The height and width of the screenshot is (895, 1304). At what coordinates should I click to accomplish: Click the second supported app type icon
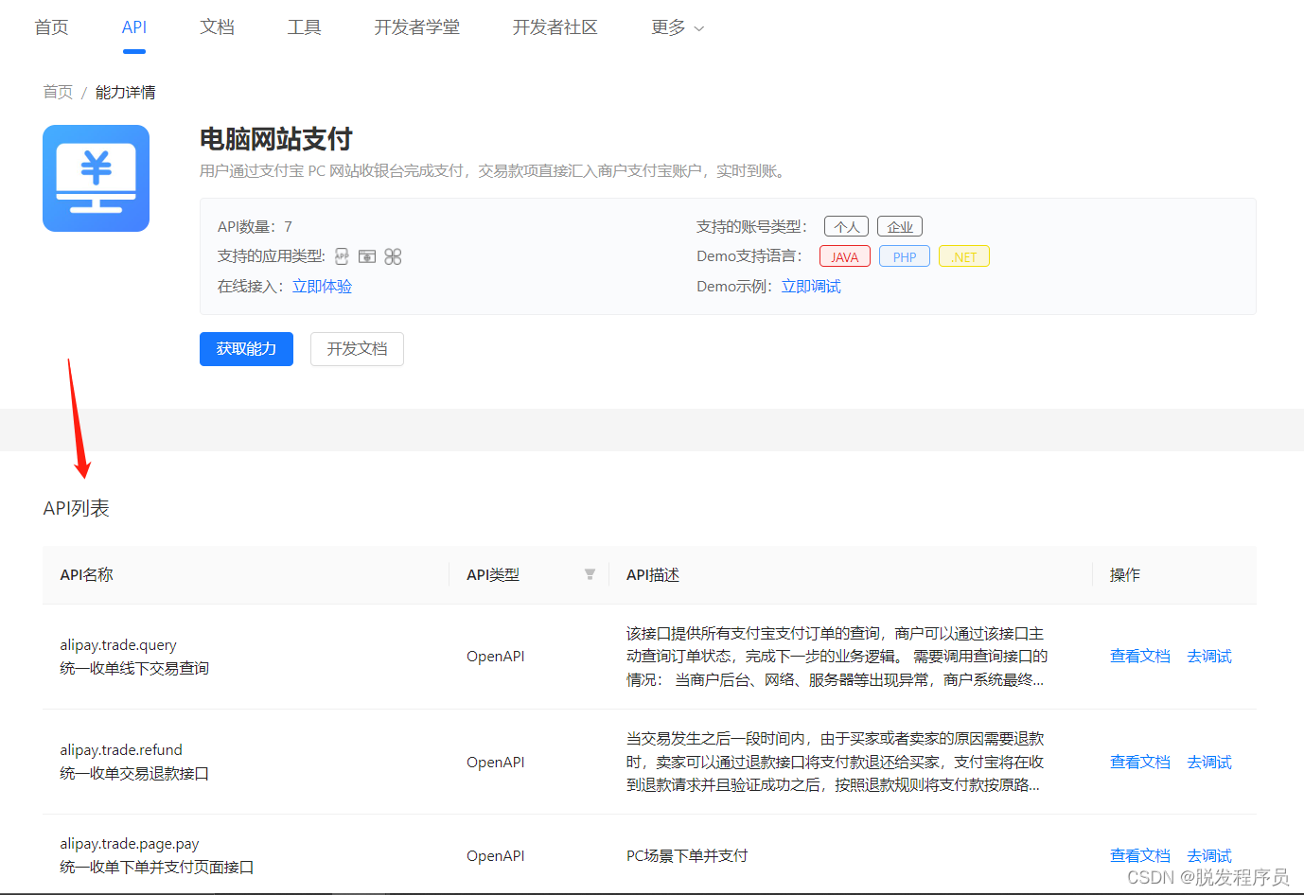[367, 256]
